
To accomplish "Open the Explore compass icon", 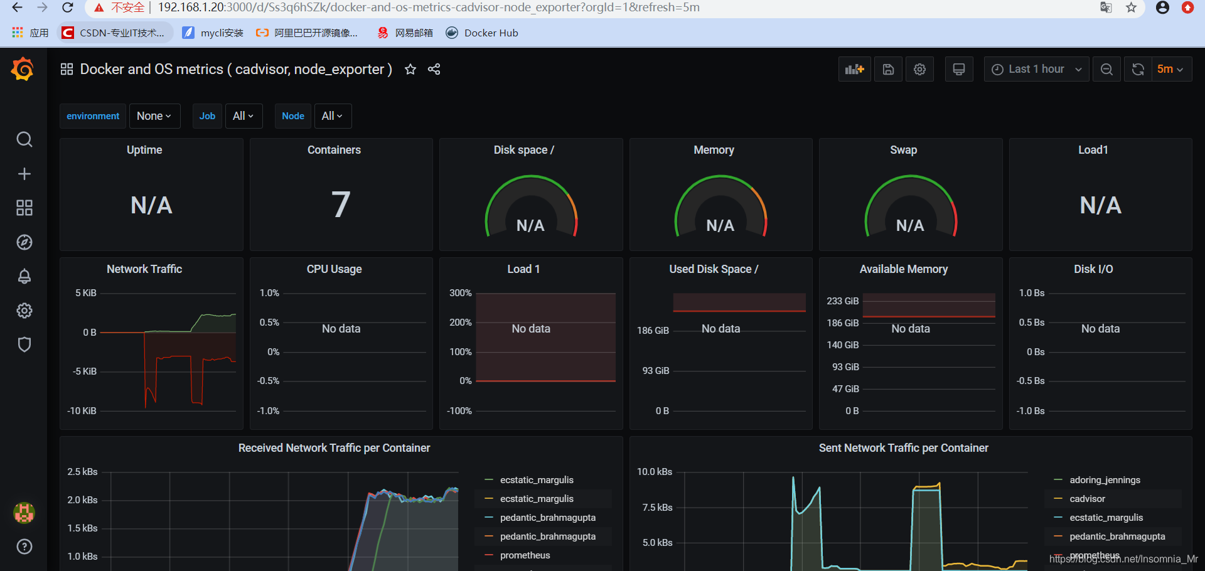I will pos(24,242).
